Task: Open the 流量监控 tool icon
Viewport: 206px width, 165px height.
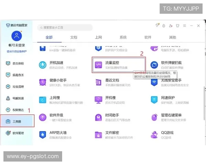Action: (x=99, y=65)
